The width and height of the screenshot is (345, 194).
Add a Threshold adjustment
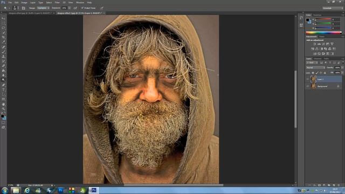(323, 54)
